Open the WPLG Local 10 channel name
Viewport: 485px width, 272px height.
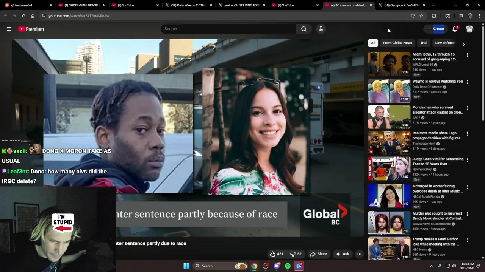pos(423,65)
